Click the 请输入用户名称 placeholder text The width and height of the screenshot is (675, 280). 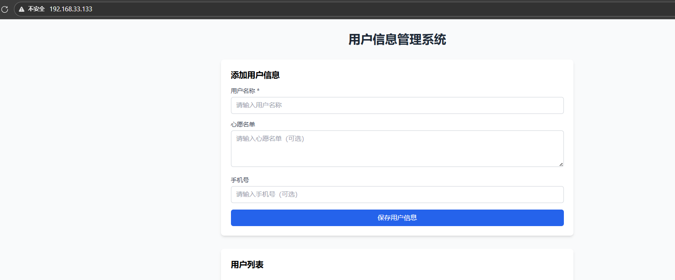(259, 105)
